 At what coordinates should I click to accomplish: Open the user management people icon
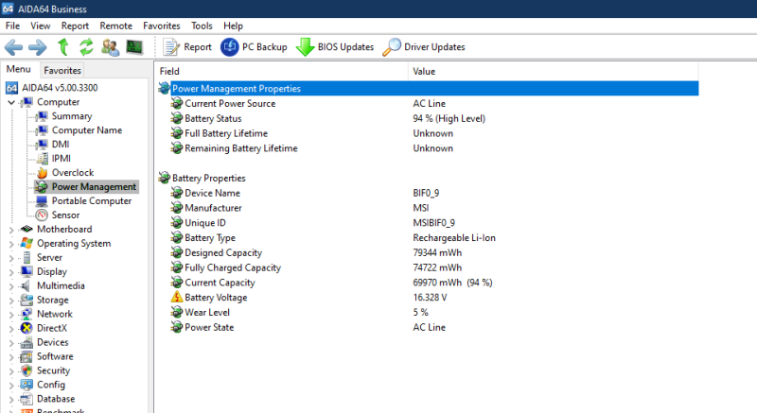111,47
